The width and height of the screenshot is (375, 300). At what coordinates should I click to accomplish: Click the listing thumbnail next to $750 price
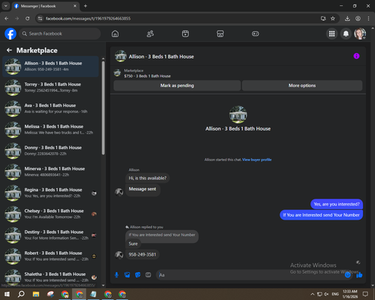(x=117, y=73)
